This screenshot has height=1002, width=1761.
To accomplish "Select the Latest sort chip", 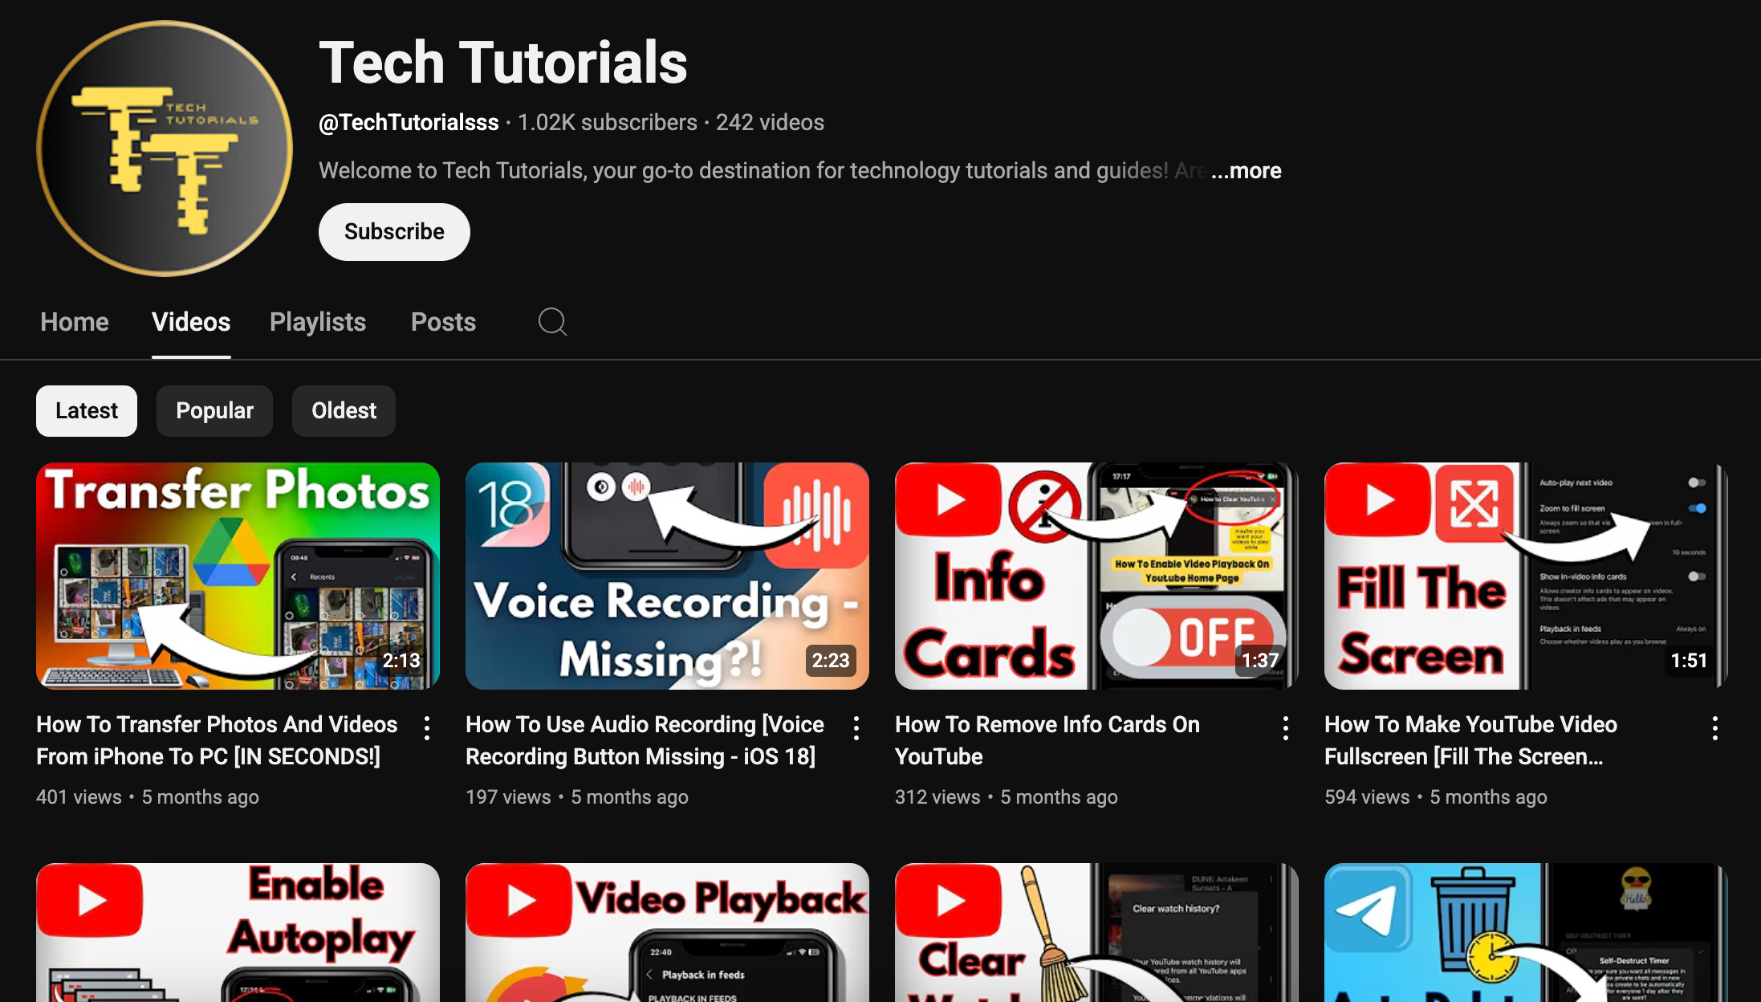I will (x=87, y=411).
